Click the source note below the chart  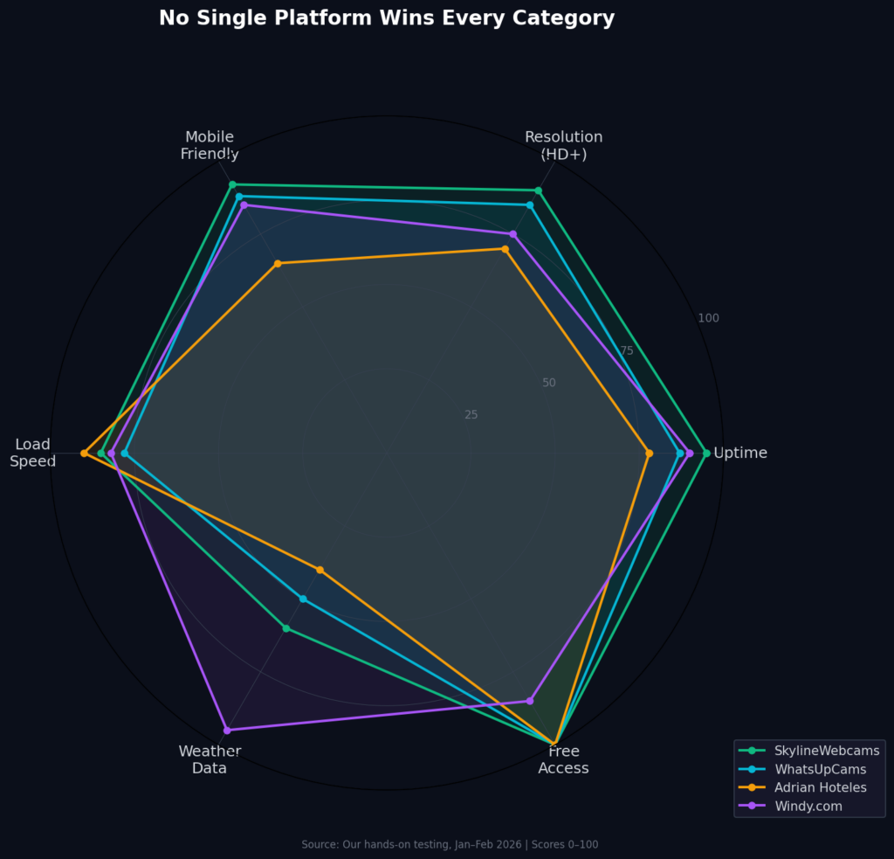tap(450, 844)
